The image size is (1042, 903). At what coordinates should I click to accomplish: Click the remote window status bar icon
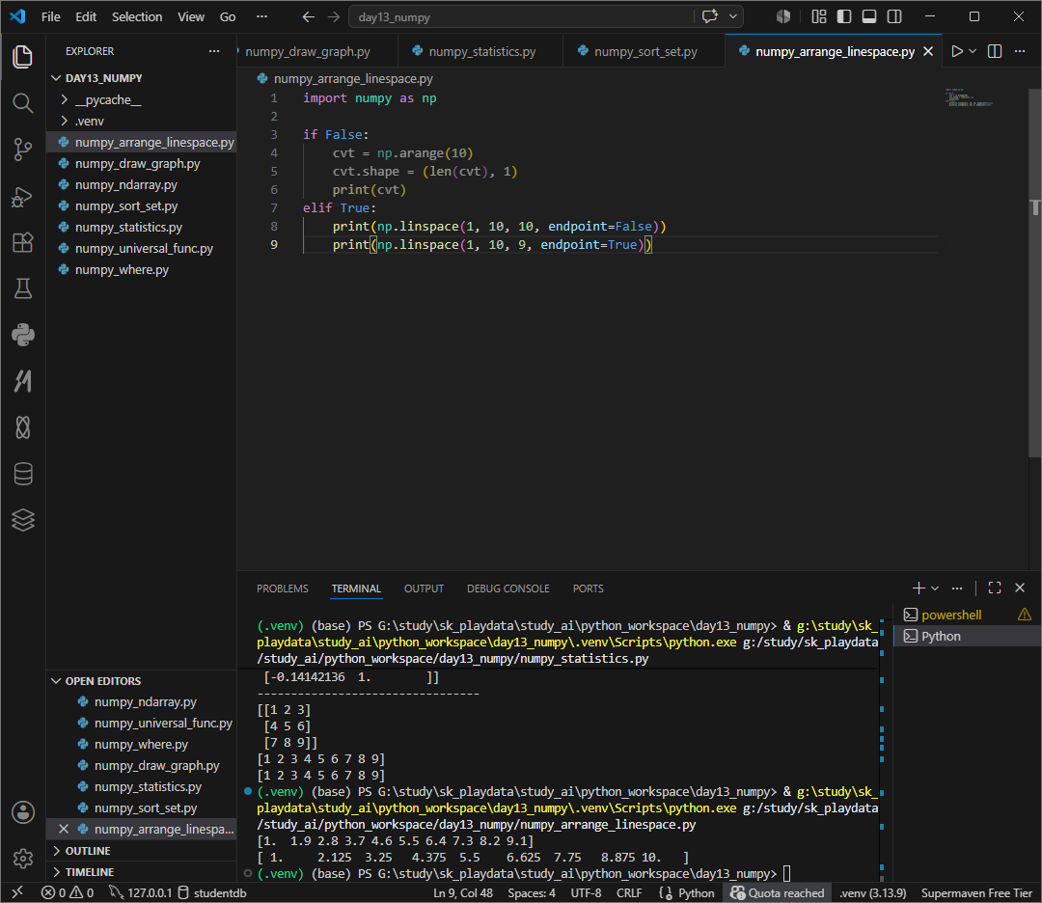click(18, 892)
